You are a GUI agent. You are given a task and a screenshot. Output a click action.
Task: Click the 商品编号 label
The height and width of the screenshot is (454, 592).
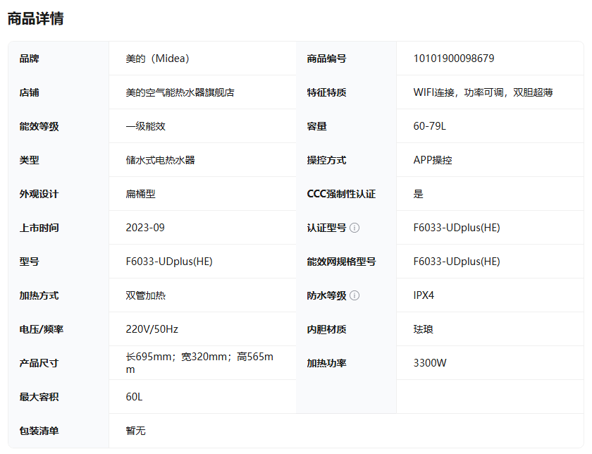coord(326,59)
